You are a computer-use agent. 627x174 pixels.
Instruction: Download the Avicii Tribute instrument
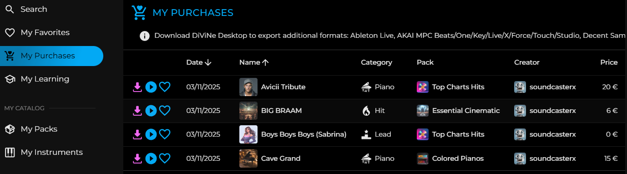pos(137,87)
